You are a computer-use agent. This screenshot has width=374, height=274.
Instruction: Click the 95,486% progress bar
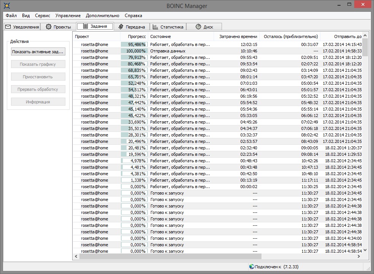pos(134,44)
